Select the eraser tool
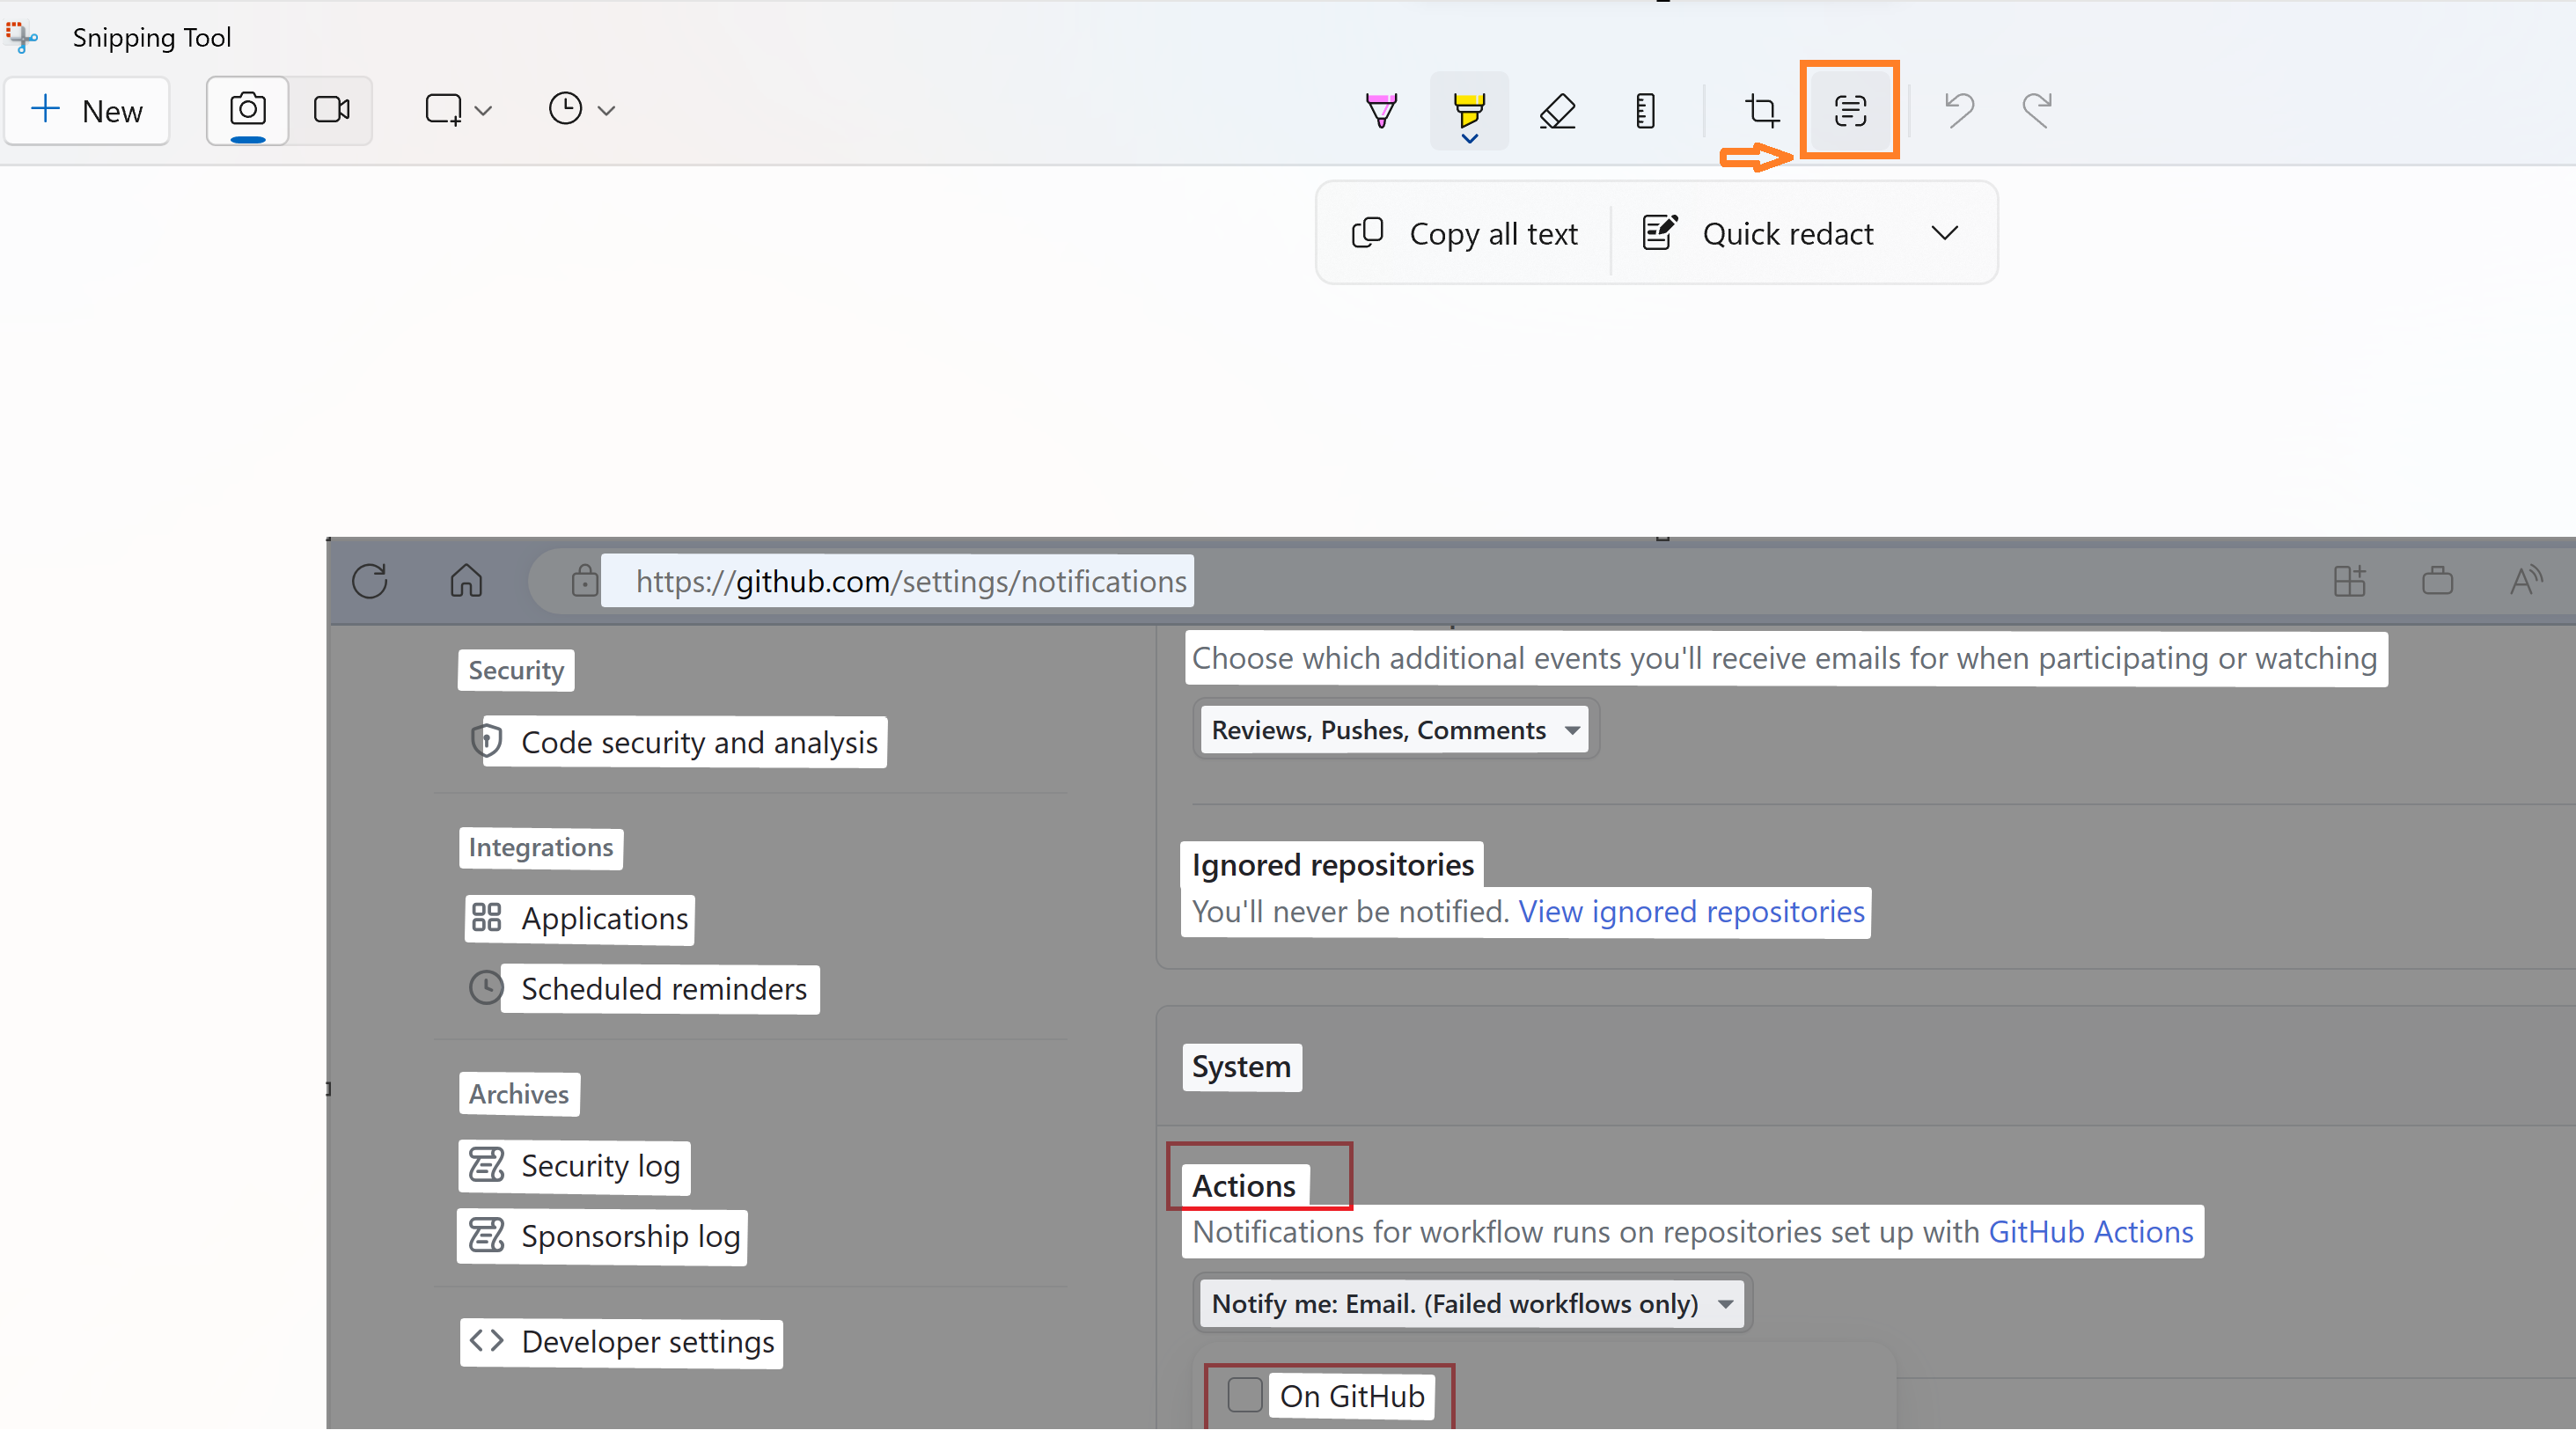 (x=1557, y=110)
